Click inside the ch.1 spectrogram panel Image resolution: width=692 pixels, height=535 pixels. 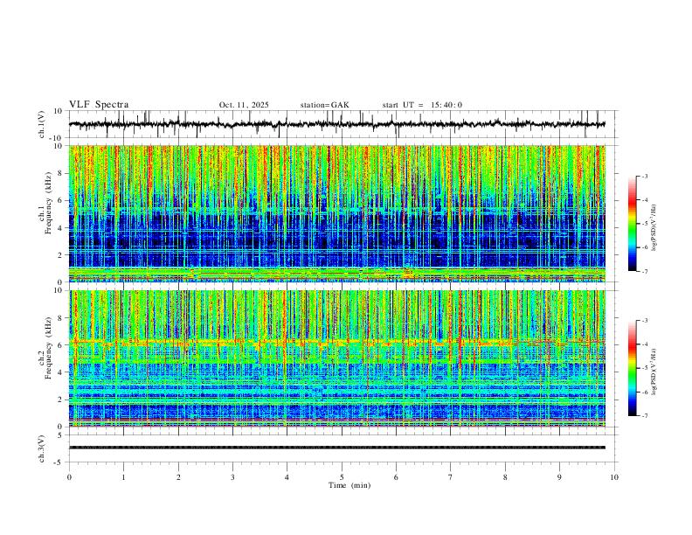pyautogui.click(x=337, y=213)
